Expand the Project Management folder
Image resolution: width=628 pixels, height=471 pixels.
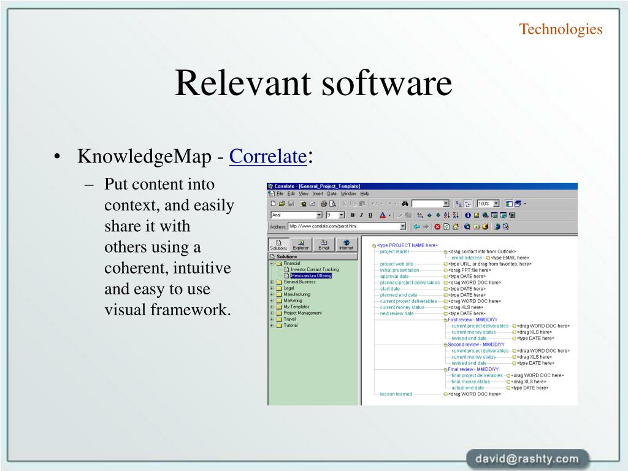click(x=272, y=313)
